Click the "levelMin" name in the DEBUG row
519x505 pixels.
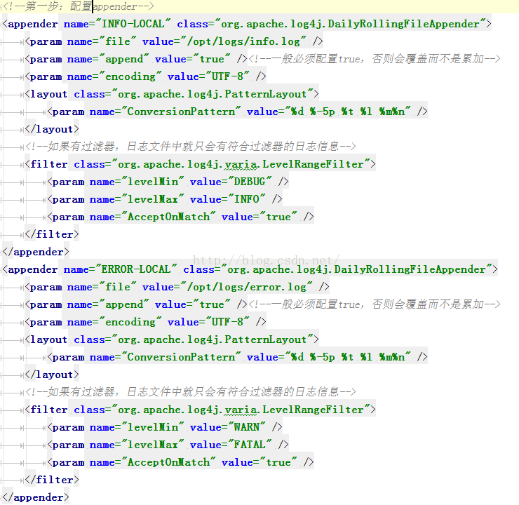tap(153, 182)
